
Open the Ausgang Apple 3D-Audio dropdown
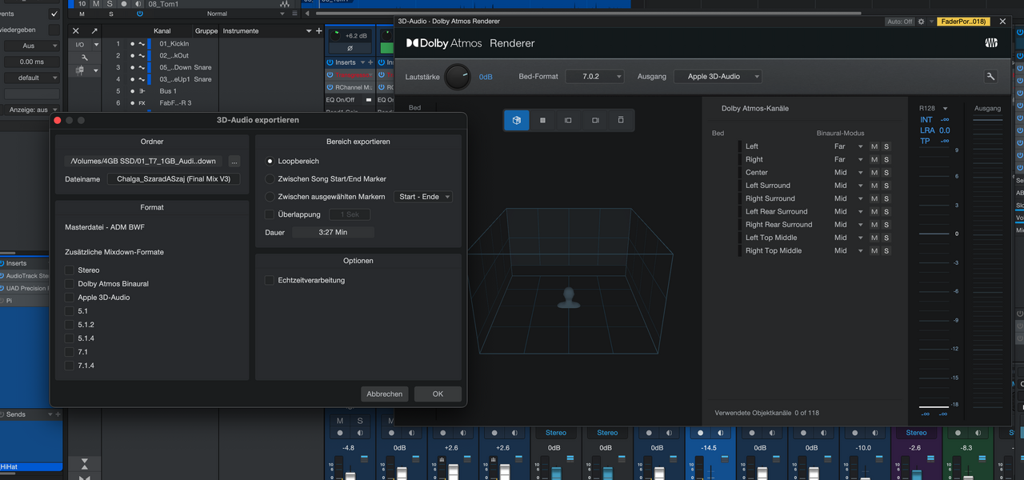click(x=718, y=77)
